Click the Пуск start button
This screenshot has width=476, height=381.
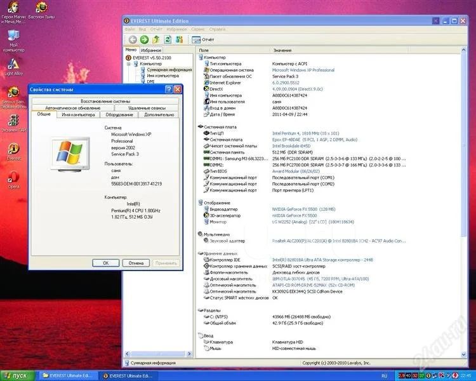(18, 376)
